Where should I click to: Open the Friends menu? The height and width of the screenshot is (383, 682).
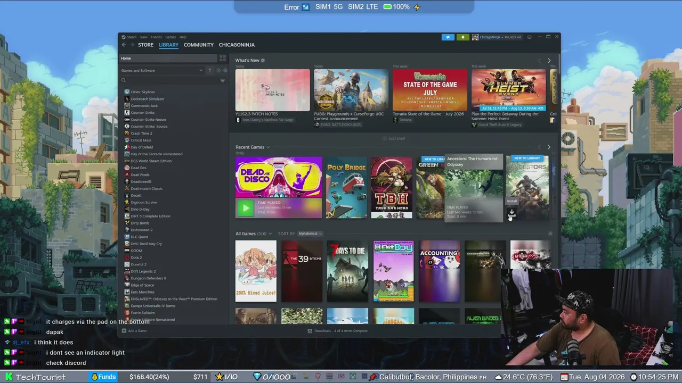[x=156, y=37]
